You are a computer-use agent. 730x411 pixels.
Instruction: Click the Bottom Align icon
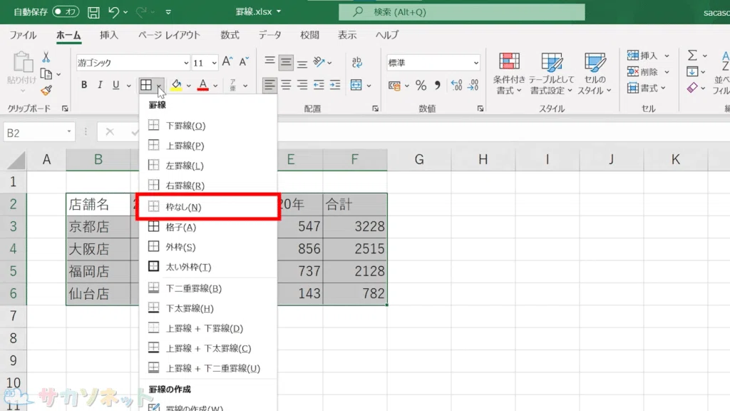302,63
